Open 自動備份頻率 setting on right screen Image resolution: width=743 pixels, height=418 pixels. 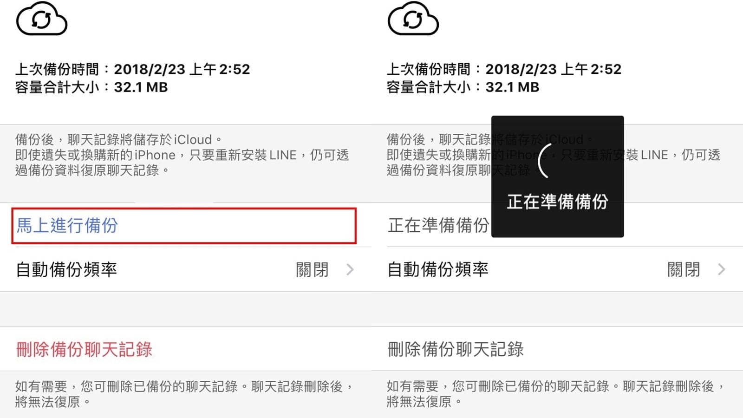(557, 269)
